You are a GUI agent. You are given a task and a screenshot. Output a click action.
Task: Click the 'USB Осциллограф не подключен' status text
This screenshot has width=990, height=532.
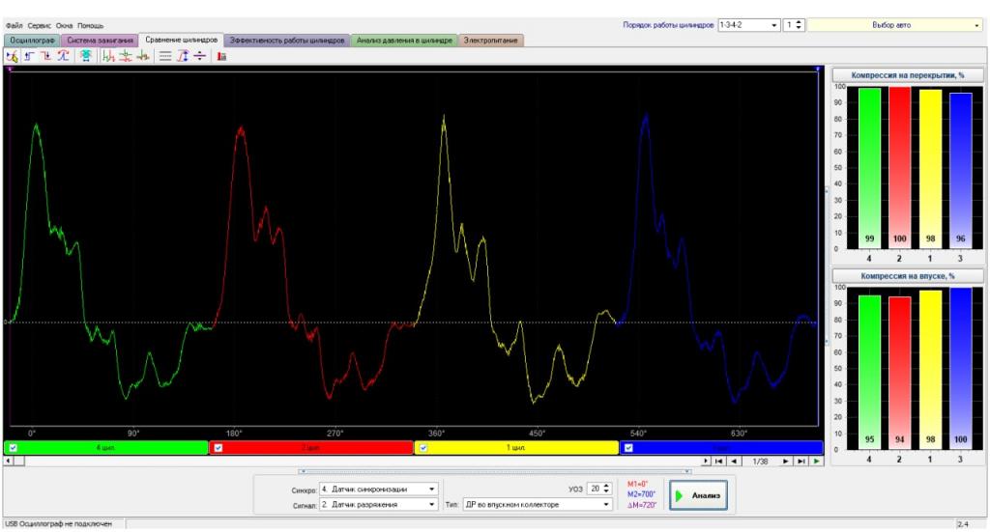coord(59,524)
